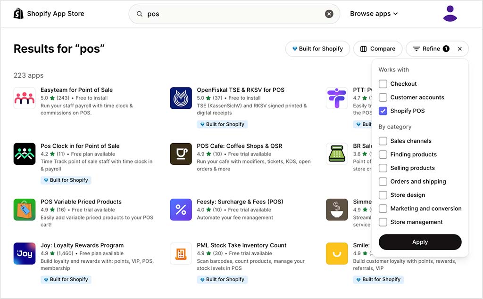Click the "By category" heading
Image resolution: width=483 pixels, height=299 pixels.
coord(395,127)
